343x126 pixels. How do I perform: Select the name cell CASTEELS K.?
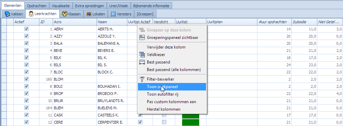(x=112, y=115)
